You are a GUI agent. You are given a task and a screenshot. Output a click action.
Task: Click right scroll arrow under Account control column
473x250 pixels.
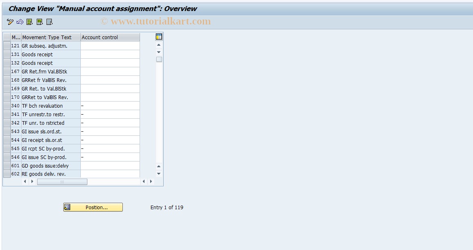click(151, 181)
